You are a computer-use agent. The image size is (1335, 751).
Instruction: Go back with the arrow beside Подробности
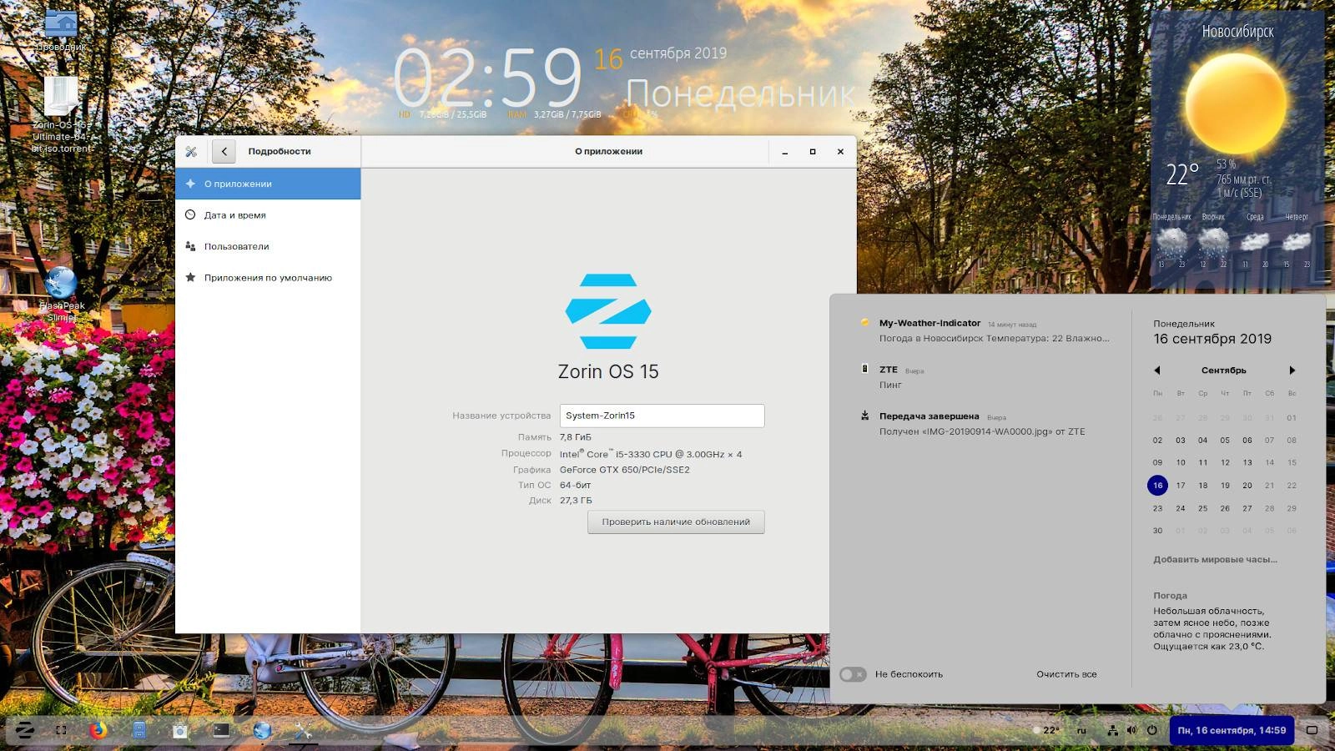(224, 151)
